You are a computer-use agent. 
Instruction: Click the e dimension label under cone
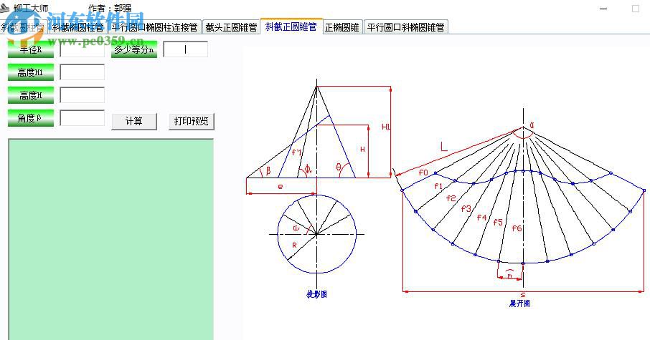click(281, 187)
